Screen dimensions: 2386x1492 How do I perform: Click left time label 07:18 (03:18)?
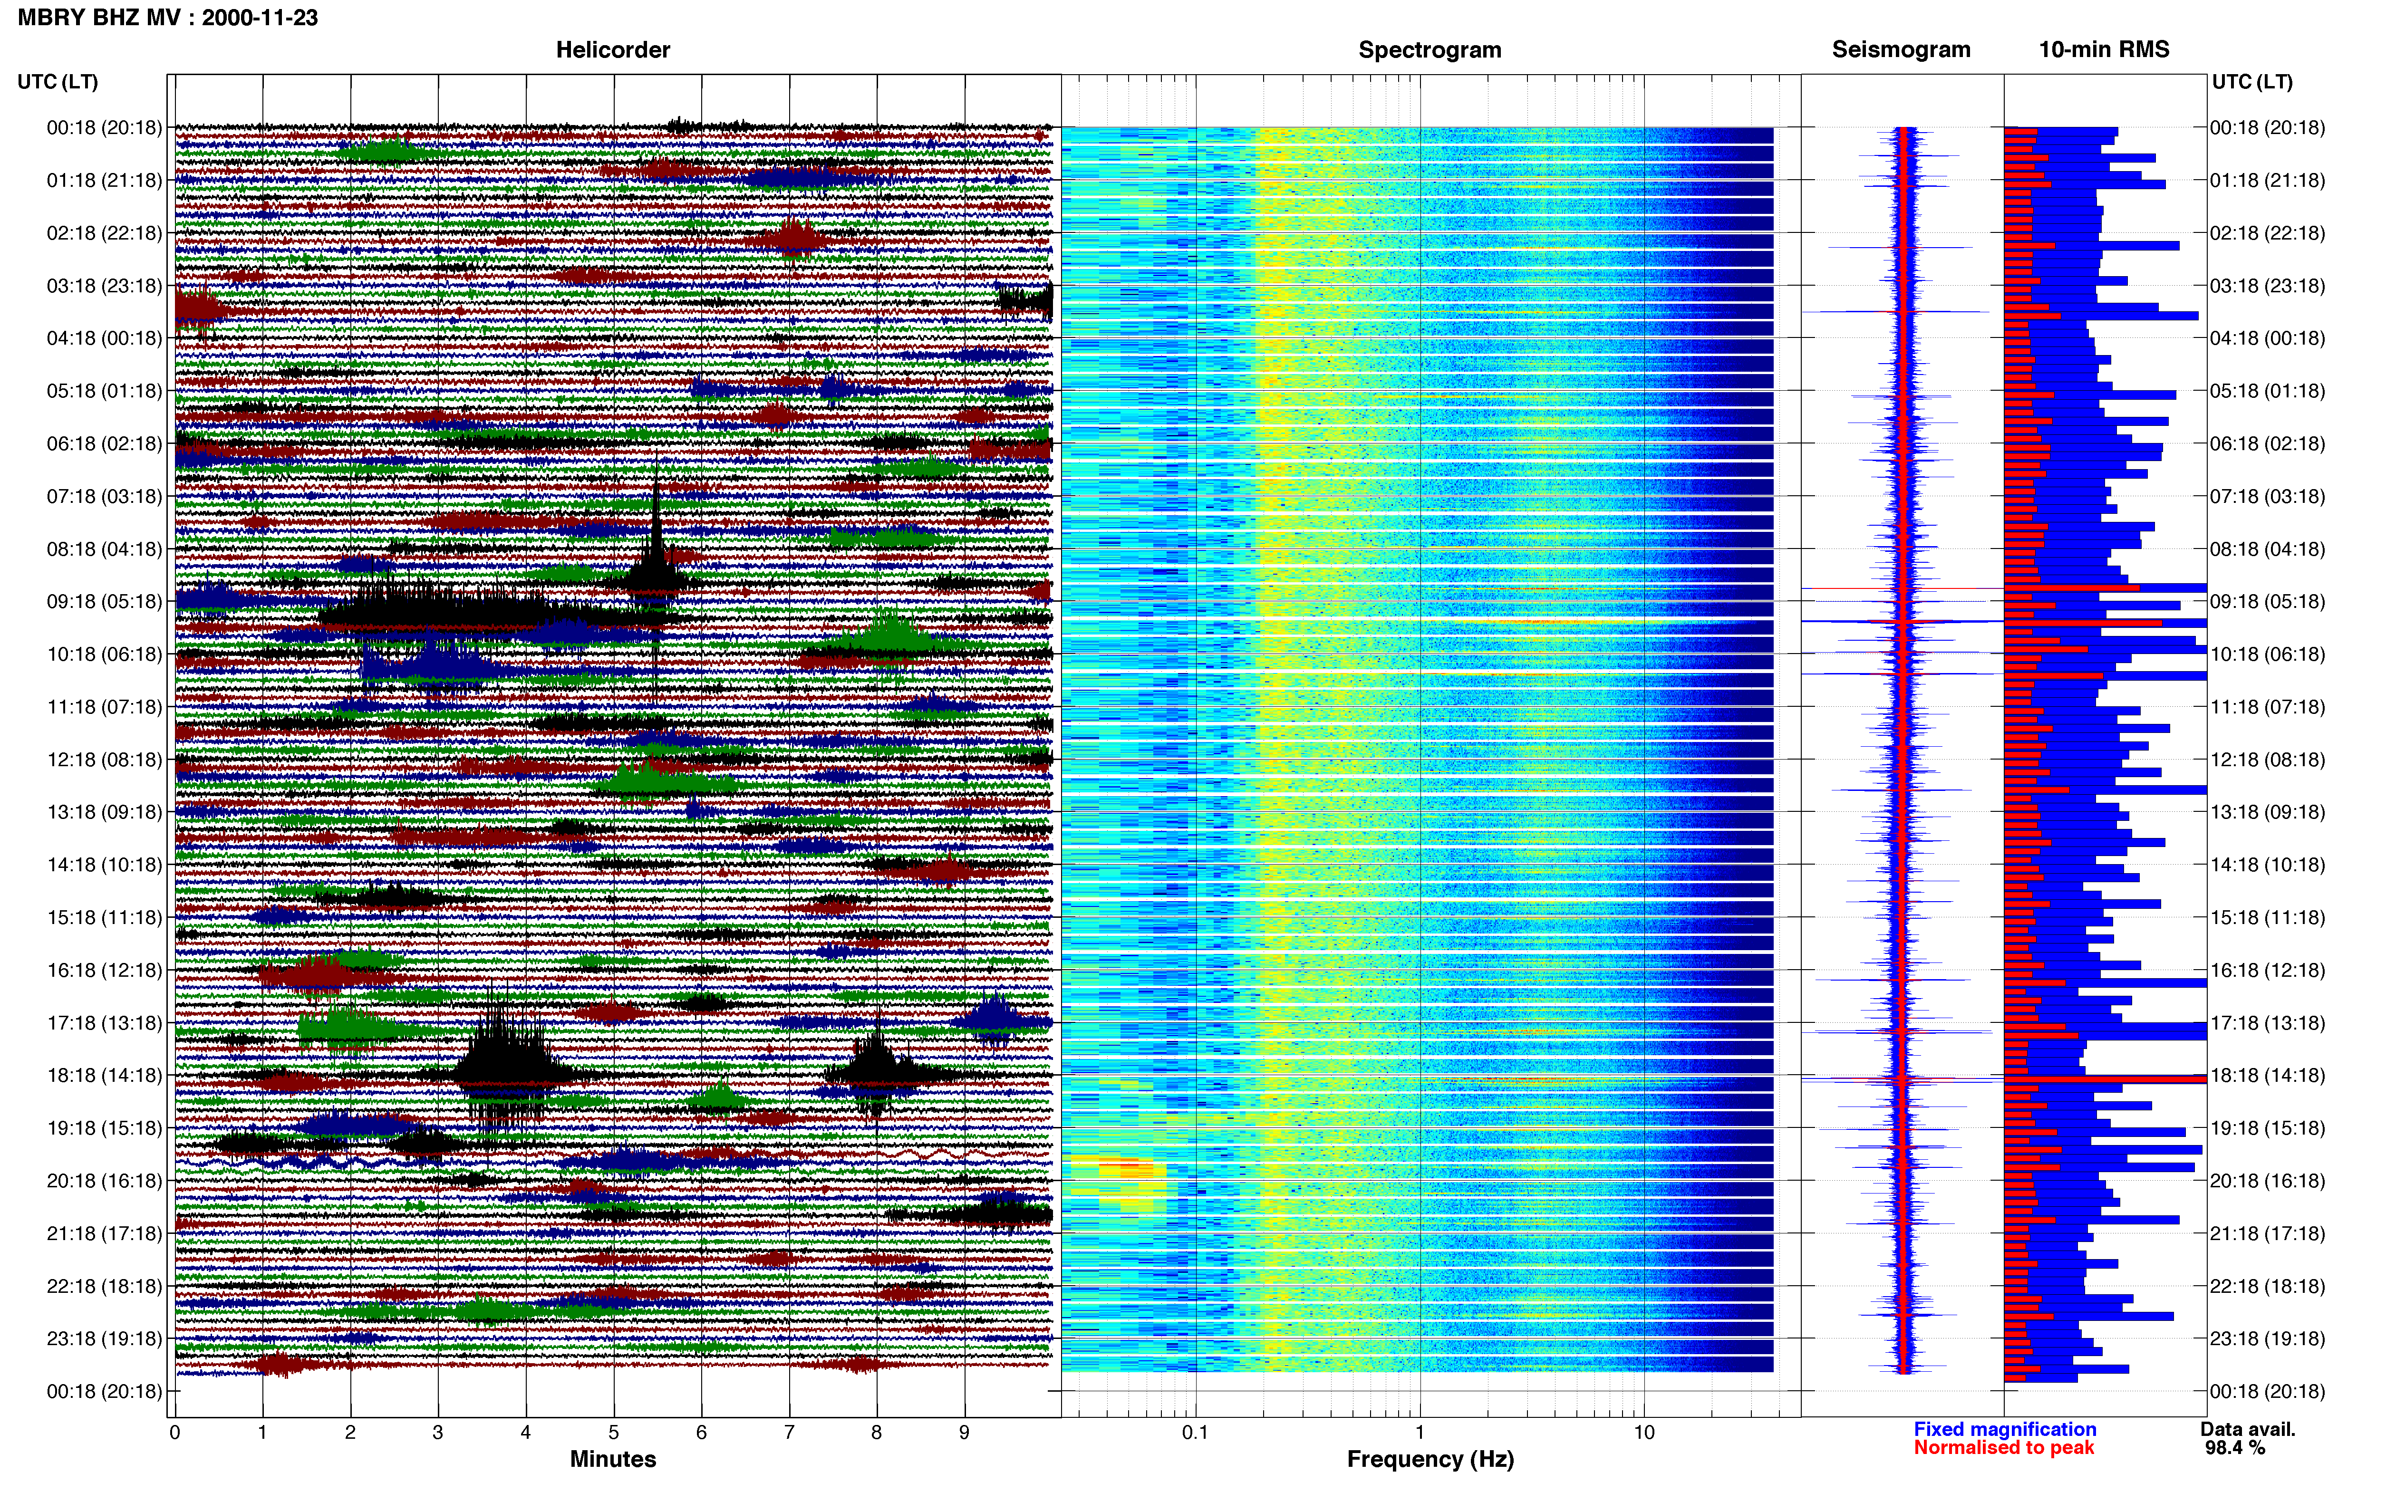[x=105, y=496]
